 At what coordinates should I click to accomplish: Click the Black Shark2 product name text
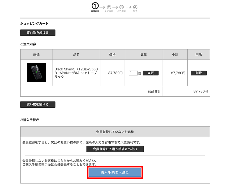pos(76,73)
